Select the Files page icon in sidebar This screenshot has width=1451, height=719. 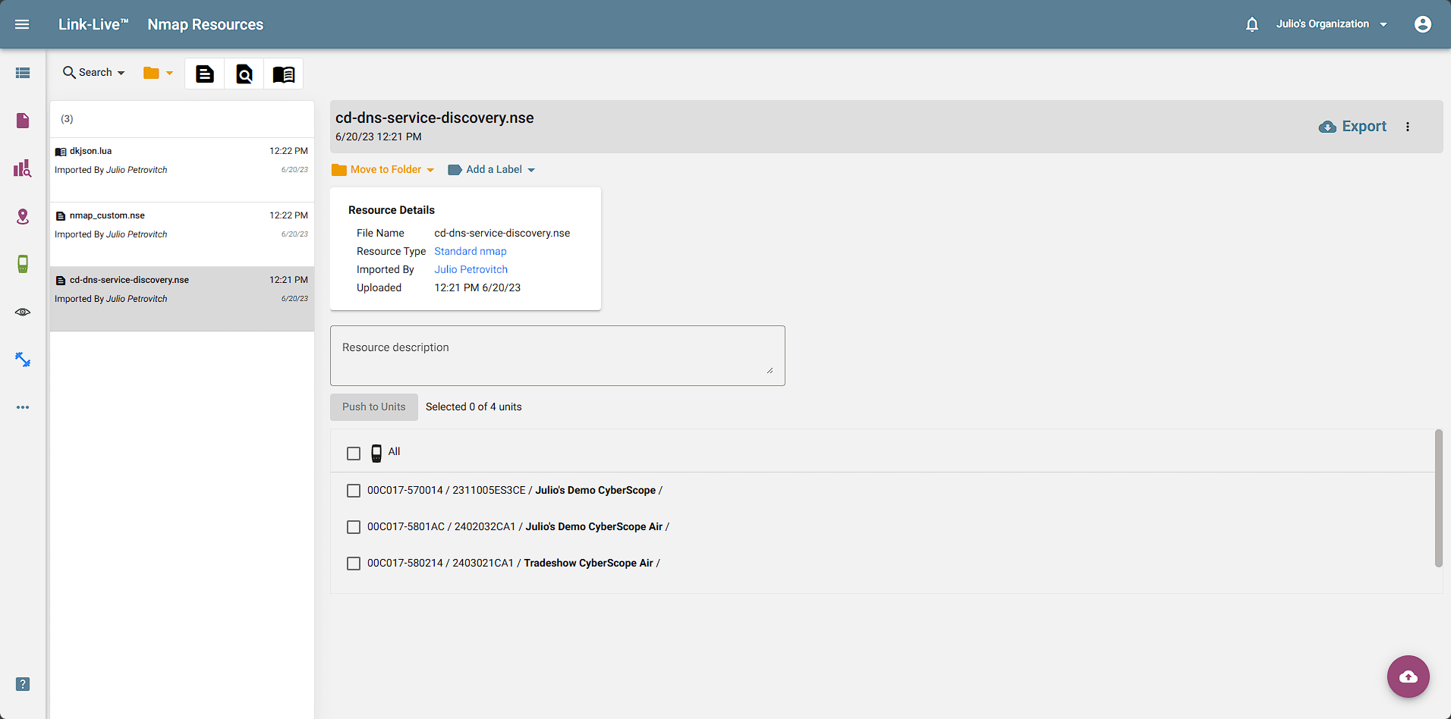22,120
